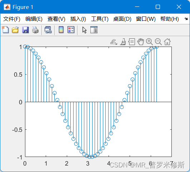Print figure using the printer icon

(35, 30)
